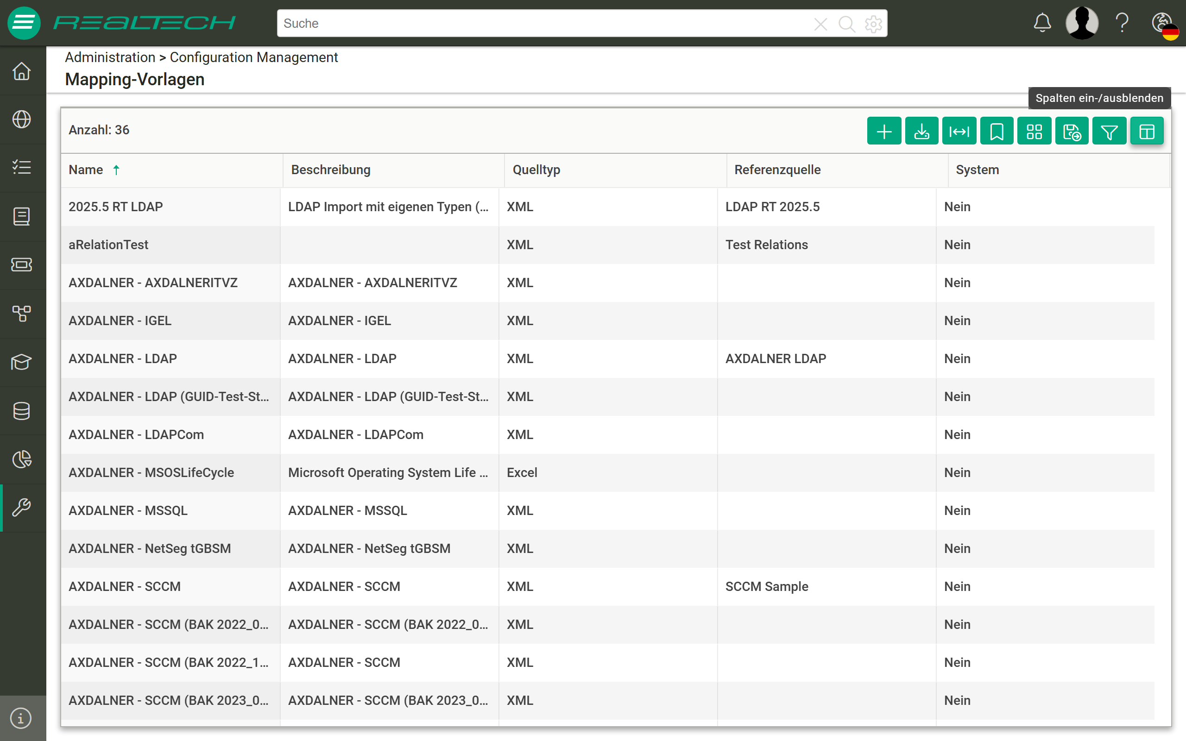
Task: Open the ticket sidebar icon
Action: click(x=22, y=264)
